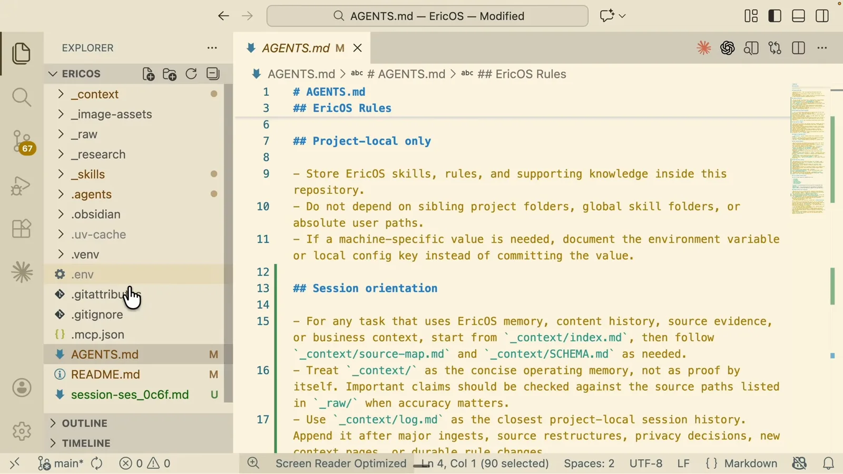Viewport: 843px width, 474px height.
Task: Customize layout from title bar
Action: pos(751,16)
